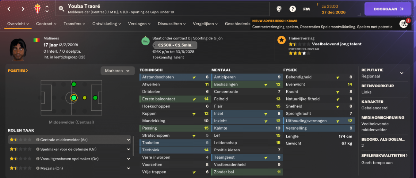This screenshot has height=178, width=416.
Task: Open the Transfers menu tab
Action: 74,24
